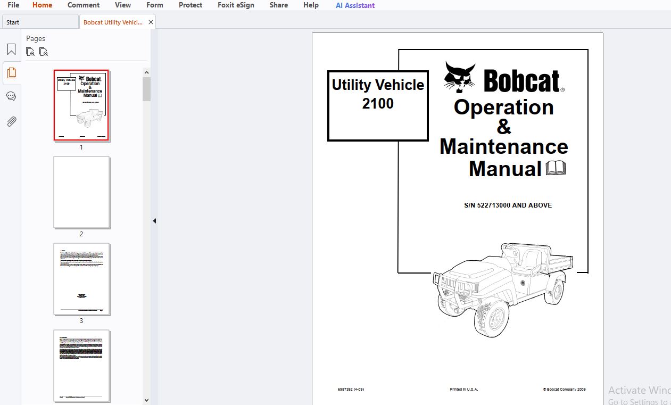The width and height of the screenshot is (671, 405).
Task: Open the Share ribbon tab
Action: (279, 5)
